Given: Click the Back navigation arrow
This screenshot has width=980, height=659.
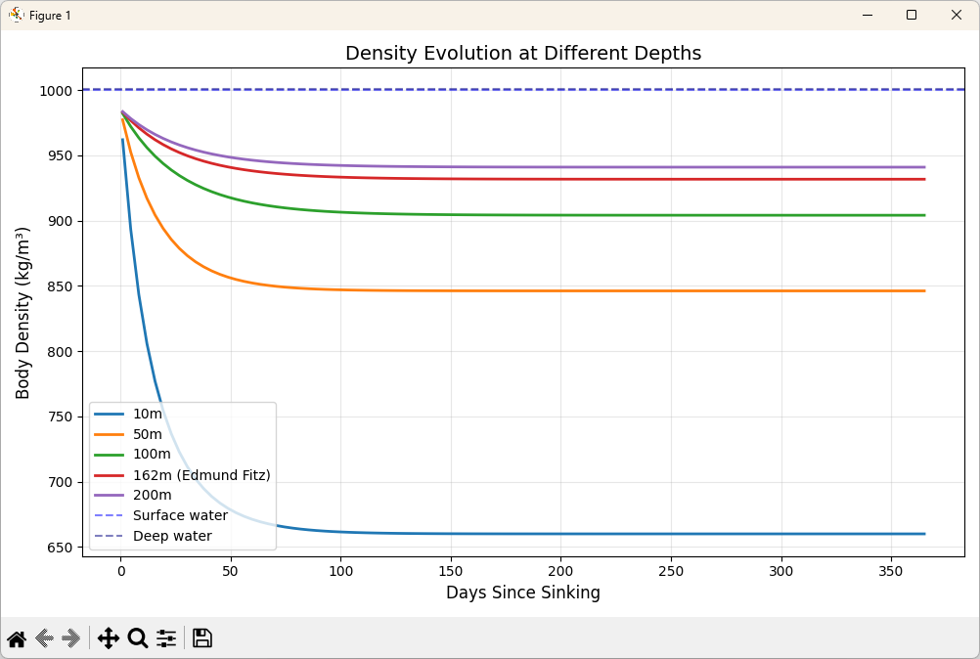Looking at the screenshot, I should (x=43, y=637).
